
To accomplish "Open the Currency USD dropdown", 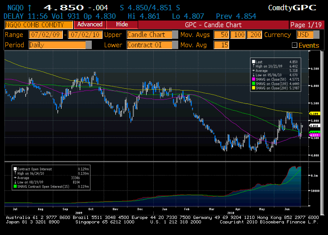I will [309, 35].
